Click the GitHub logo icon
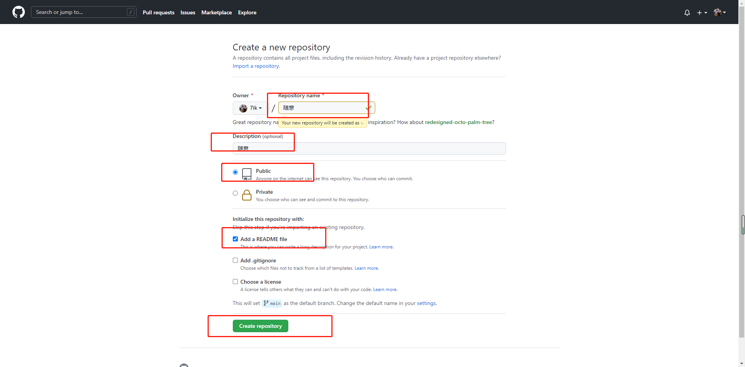This screenshot has width=745, height=367. tap(18, 12)
